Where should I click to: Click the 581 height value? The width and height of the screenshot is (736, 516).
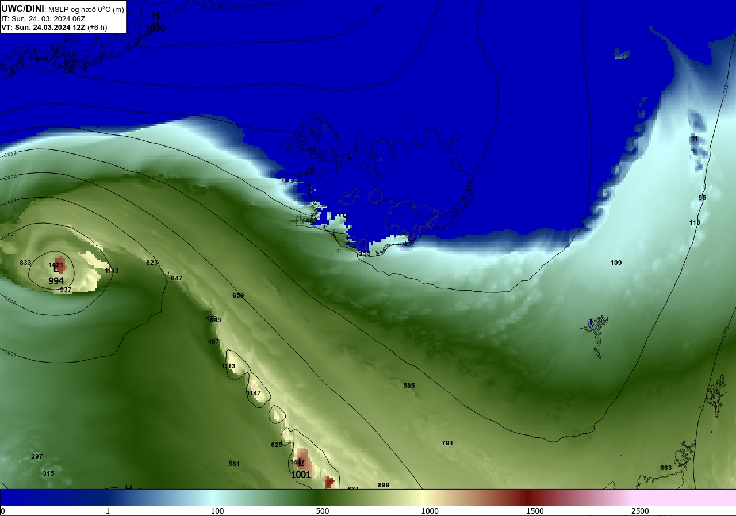pyautogui.click(x=234, y=464)
